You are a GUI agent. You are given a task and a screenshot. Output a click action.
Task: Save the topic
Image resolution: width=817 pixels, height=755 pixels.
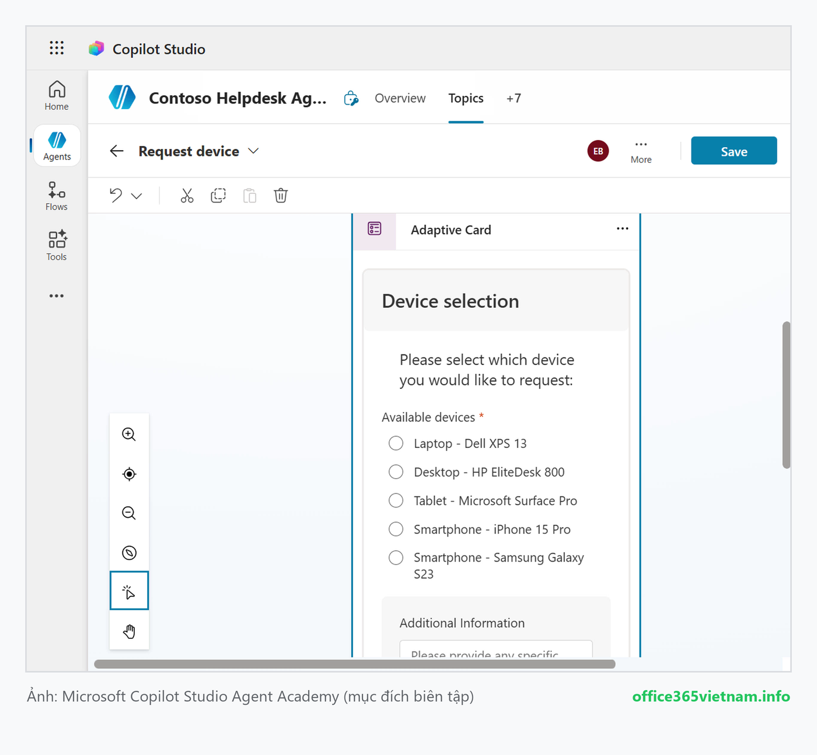click(734, 151)
